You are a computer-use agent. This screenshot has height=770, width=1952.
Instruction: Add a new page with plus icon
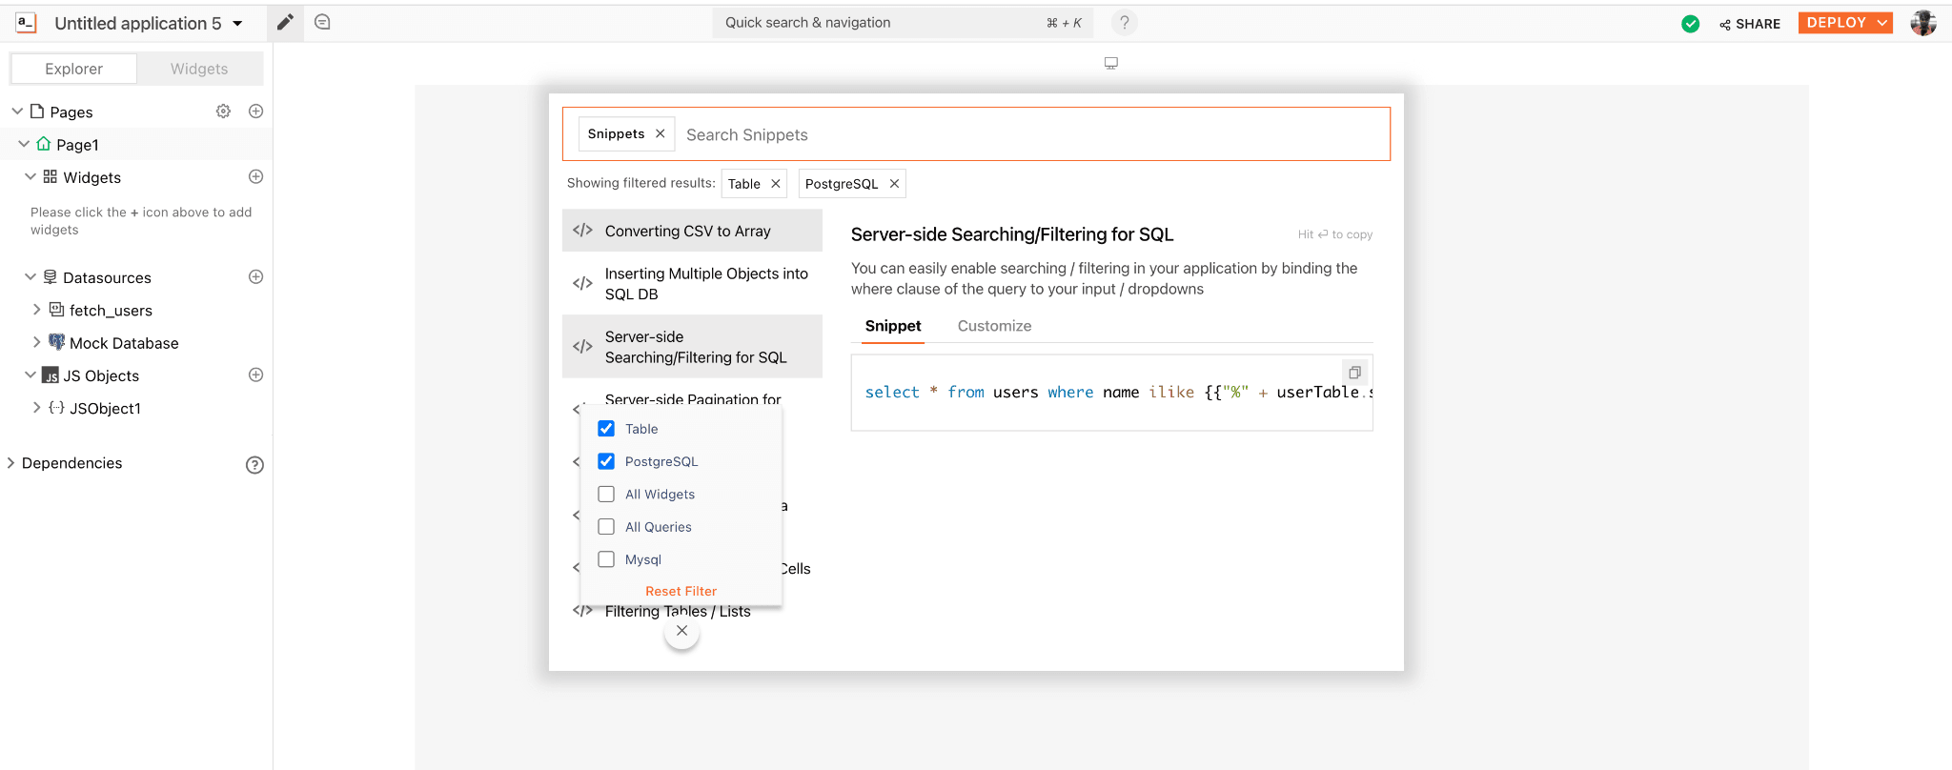point(255,111)
